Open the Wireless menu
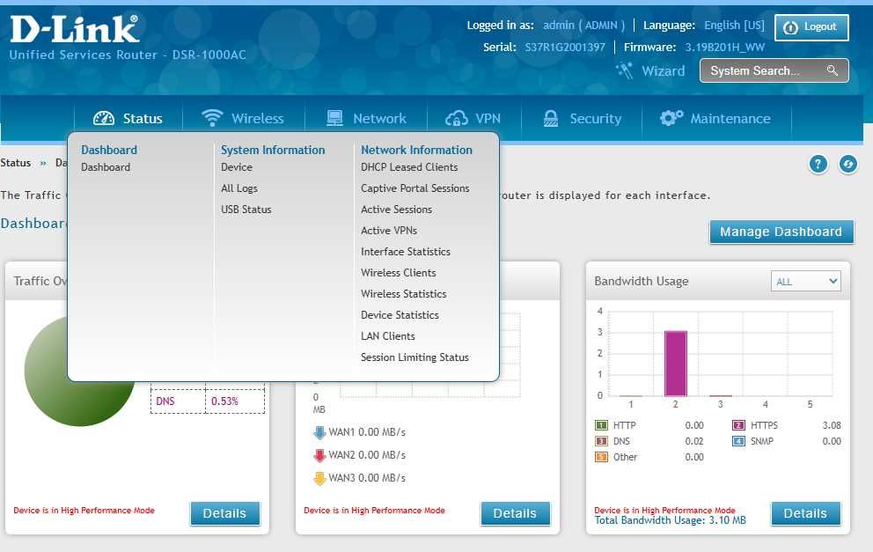Screen dimensions: 873x552 point(243,118)
